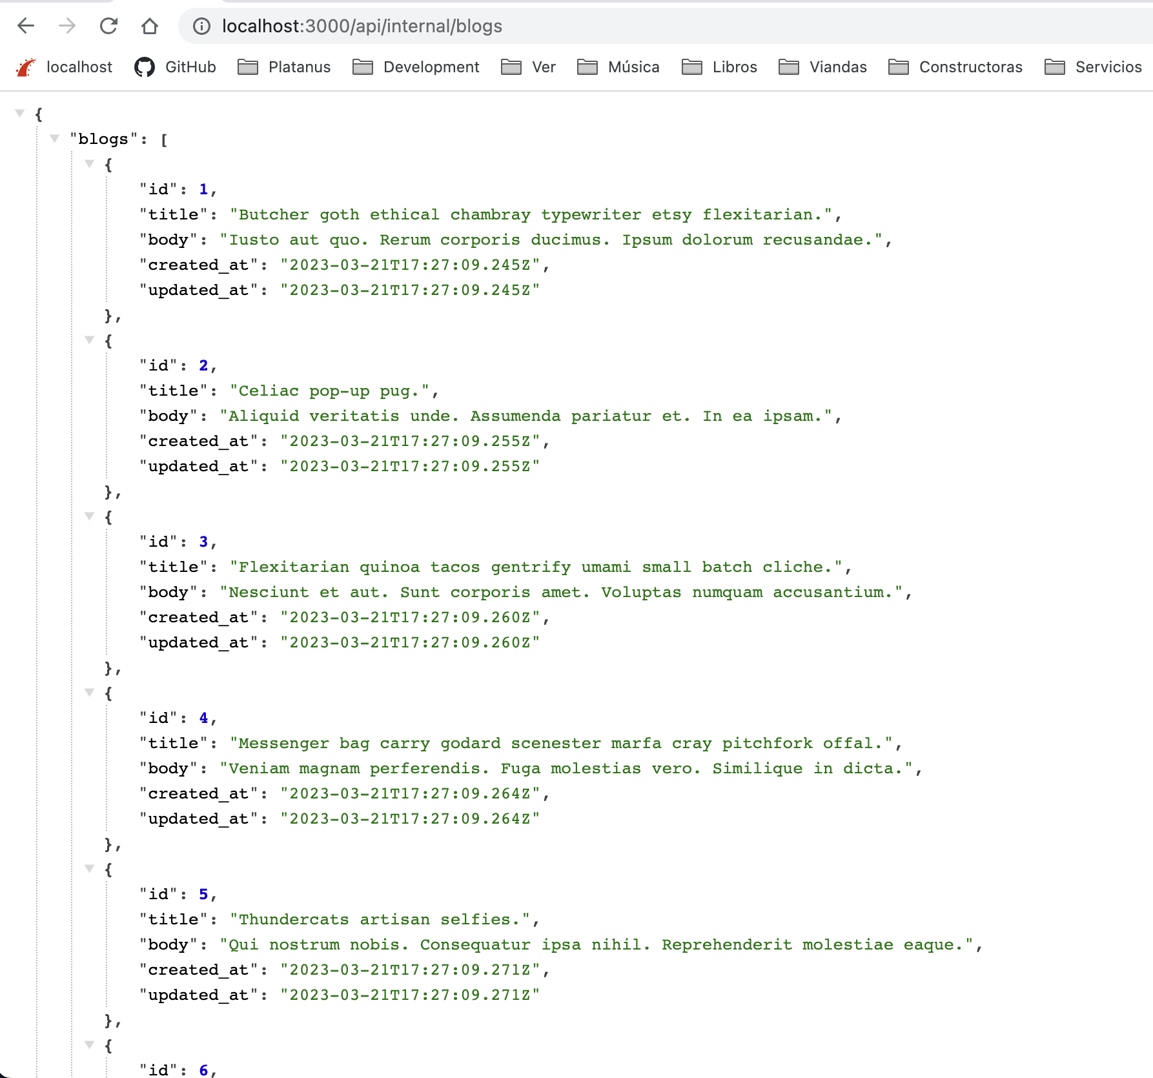This screenshot has height=1078, width=1153.
Task: Click body text "Qui nostrum nobis. Consequatur ipsa nihil..."
Action: click(x=597, y=944)
